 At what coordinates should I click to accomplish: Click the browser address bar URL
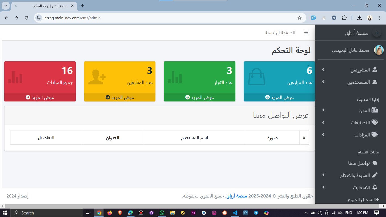72,18
